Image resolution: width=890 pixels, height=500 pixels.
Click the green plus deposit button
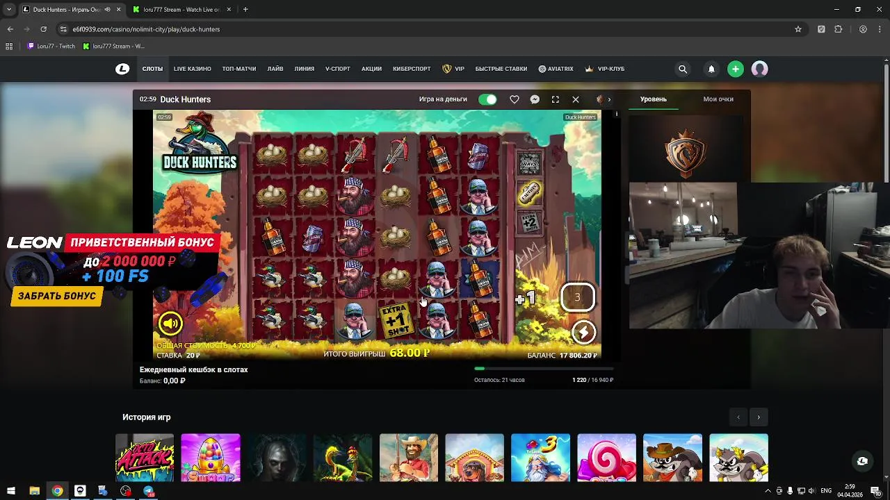pyautogui.click(x=735, y=69)
